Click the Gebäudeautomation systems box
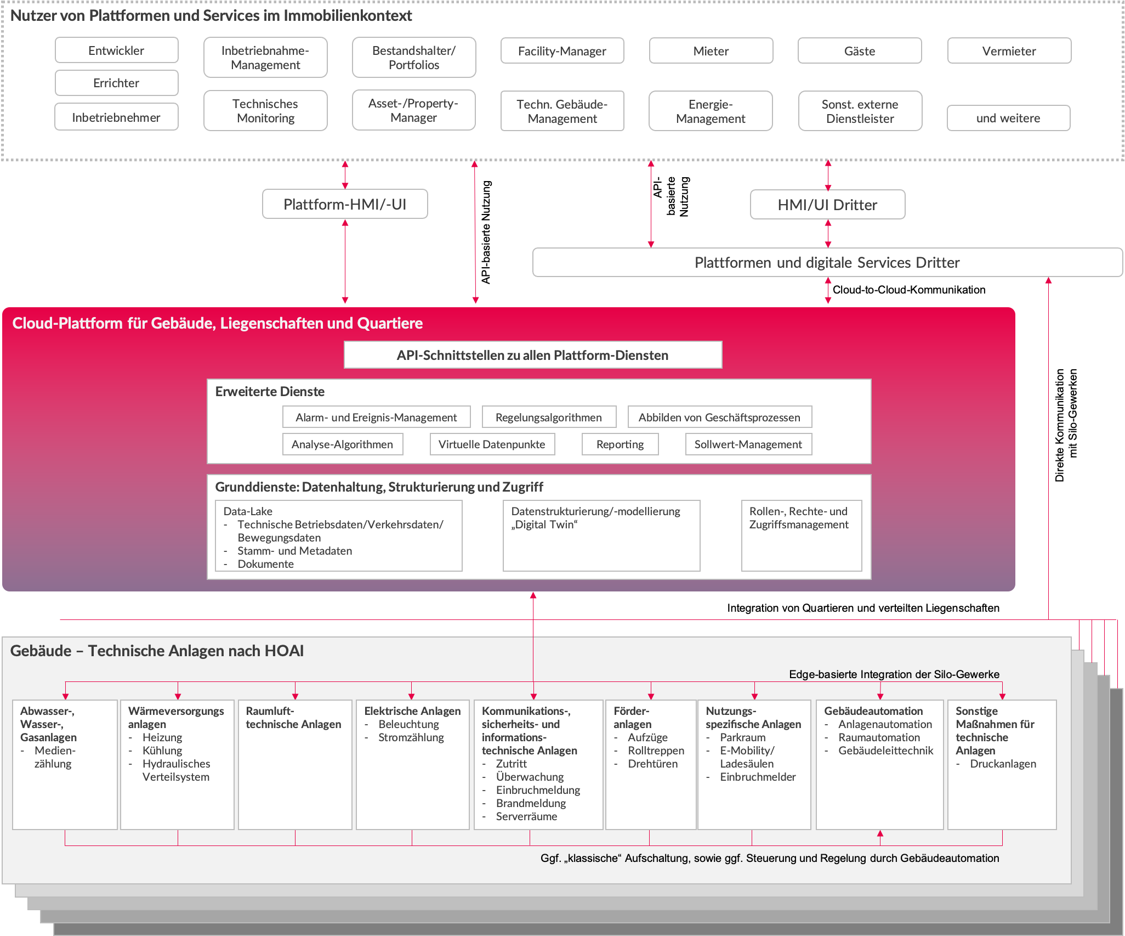 (x=879, y=764)
